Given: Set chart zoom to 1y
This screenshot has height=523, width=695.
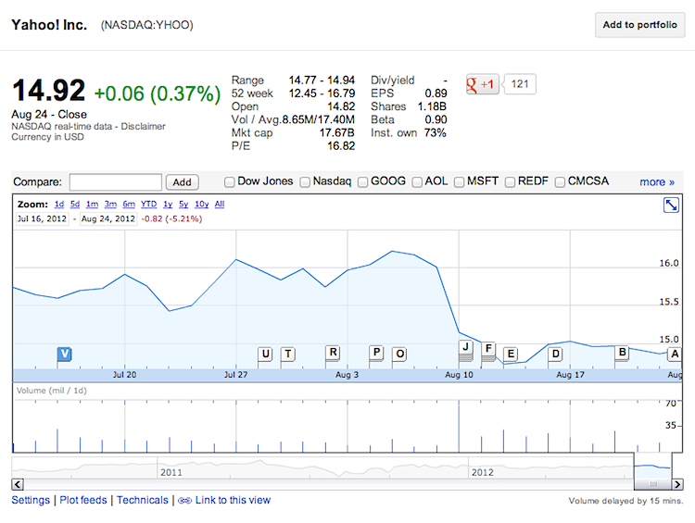Looking at the screenshot, I should pyautogui.click(x=168, y=205).
